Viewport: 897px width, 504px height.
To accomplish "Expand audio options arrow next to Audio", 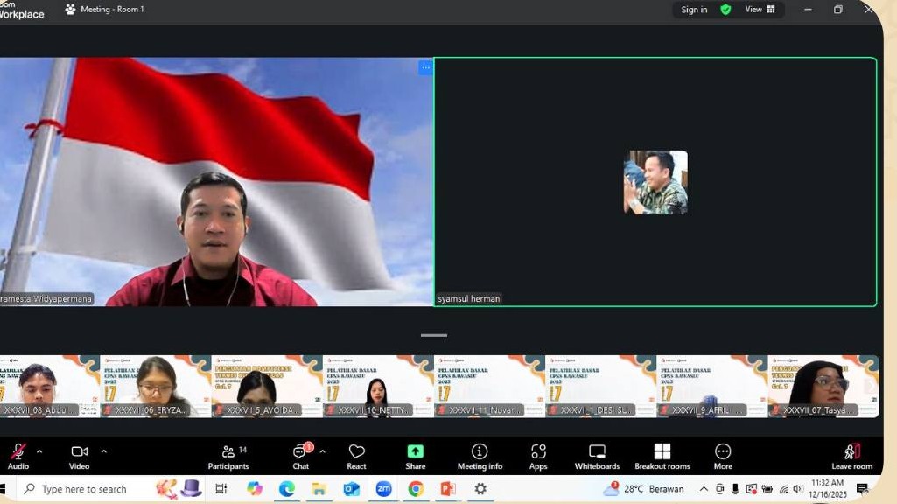I will (39, 451).
